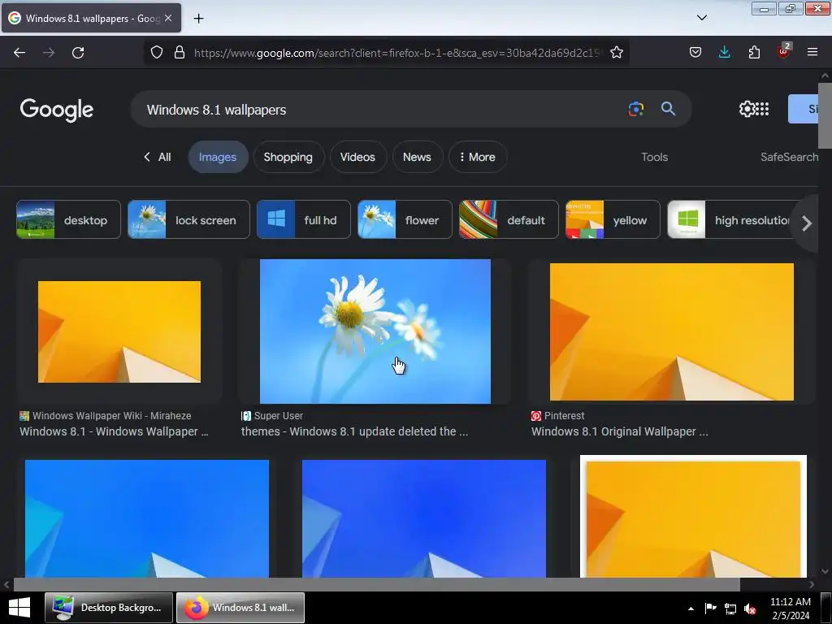Open the SafeSearch setting

pyautogui.click(x=789, y=157)
